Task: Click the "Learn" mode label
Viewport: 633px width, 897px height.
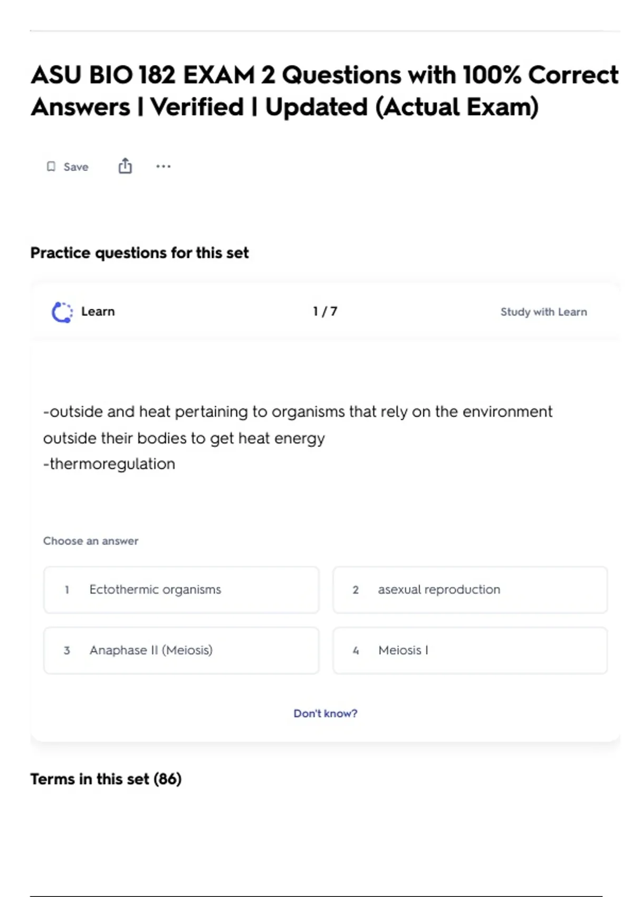Action: click(x=98, y=311)
